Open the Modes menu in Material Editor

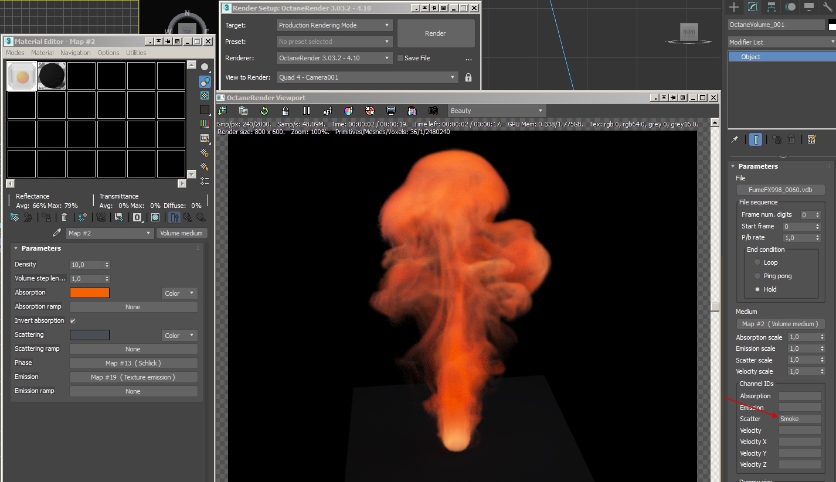click(15, 53)
